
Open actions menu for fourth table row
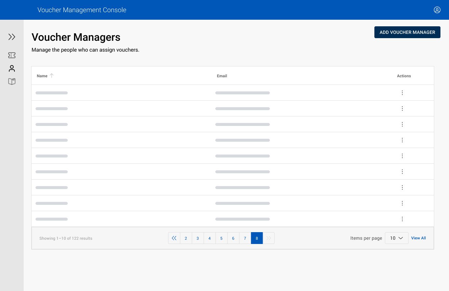(402, 140)
